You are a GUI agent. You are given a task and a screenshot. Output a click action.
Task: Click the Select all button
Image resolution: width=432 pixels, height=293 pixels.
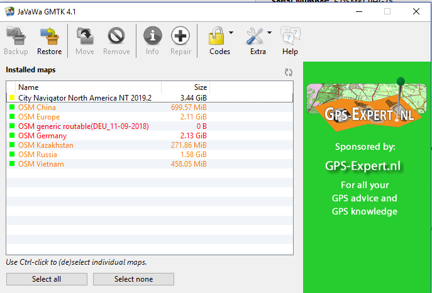click(47, 279)
